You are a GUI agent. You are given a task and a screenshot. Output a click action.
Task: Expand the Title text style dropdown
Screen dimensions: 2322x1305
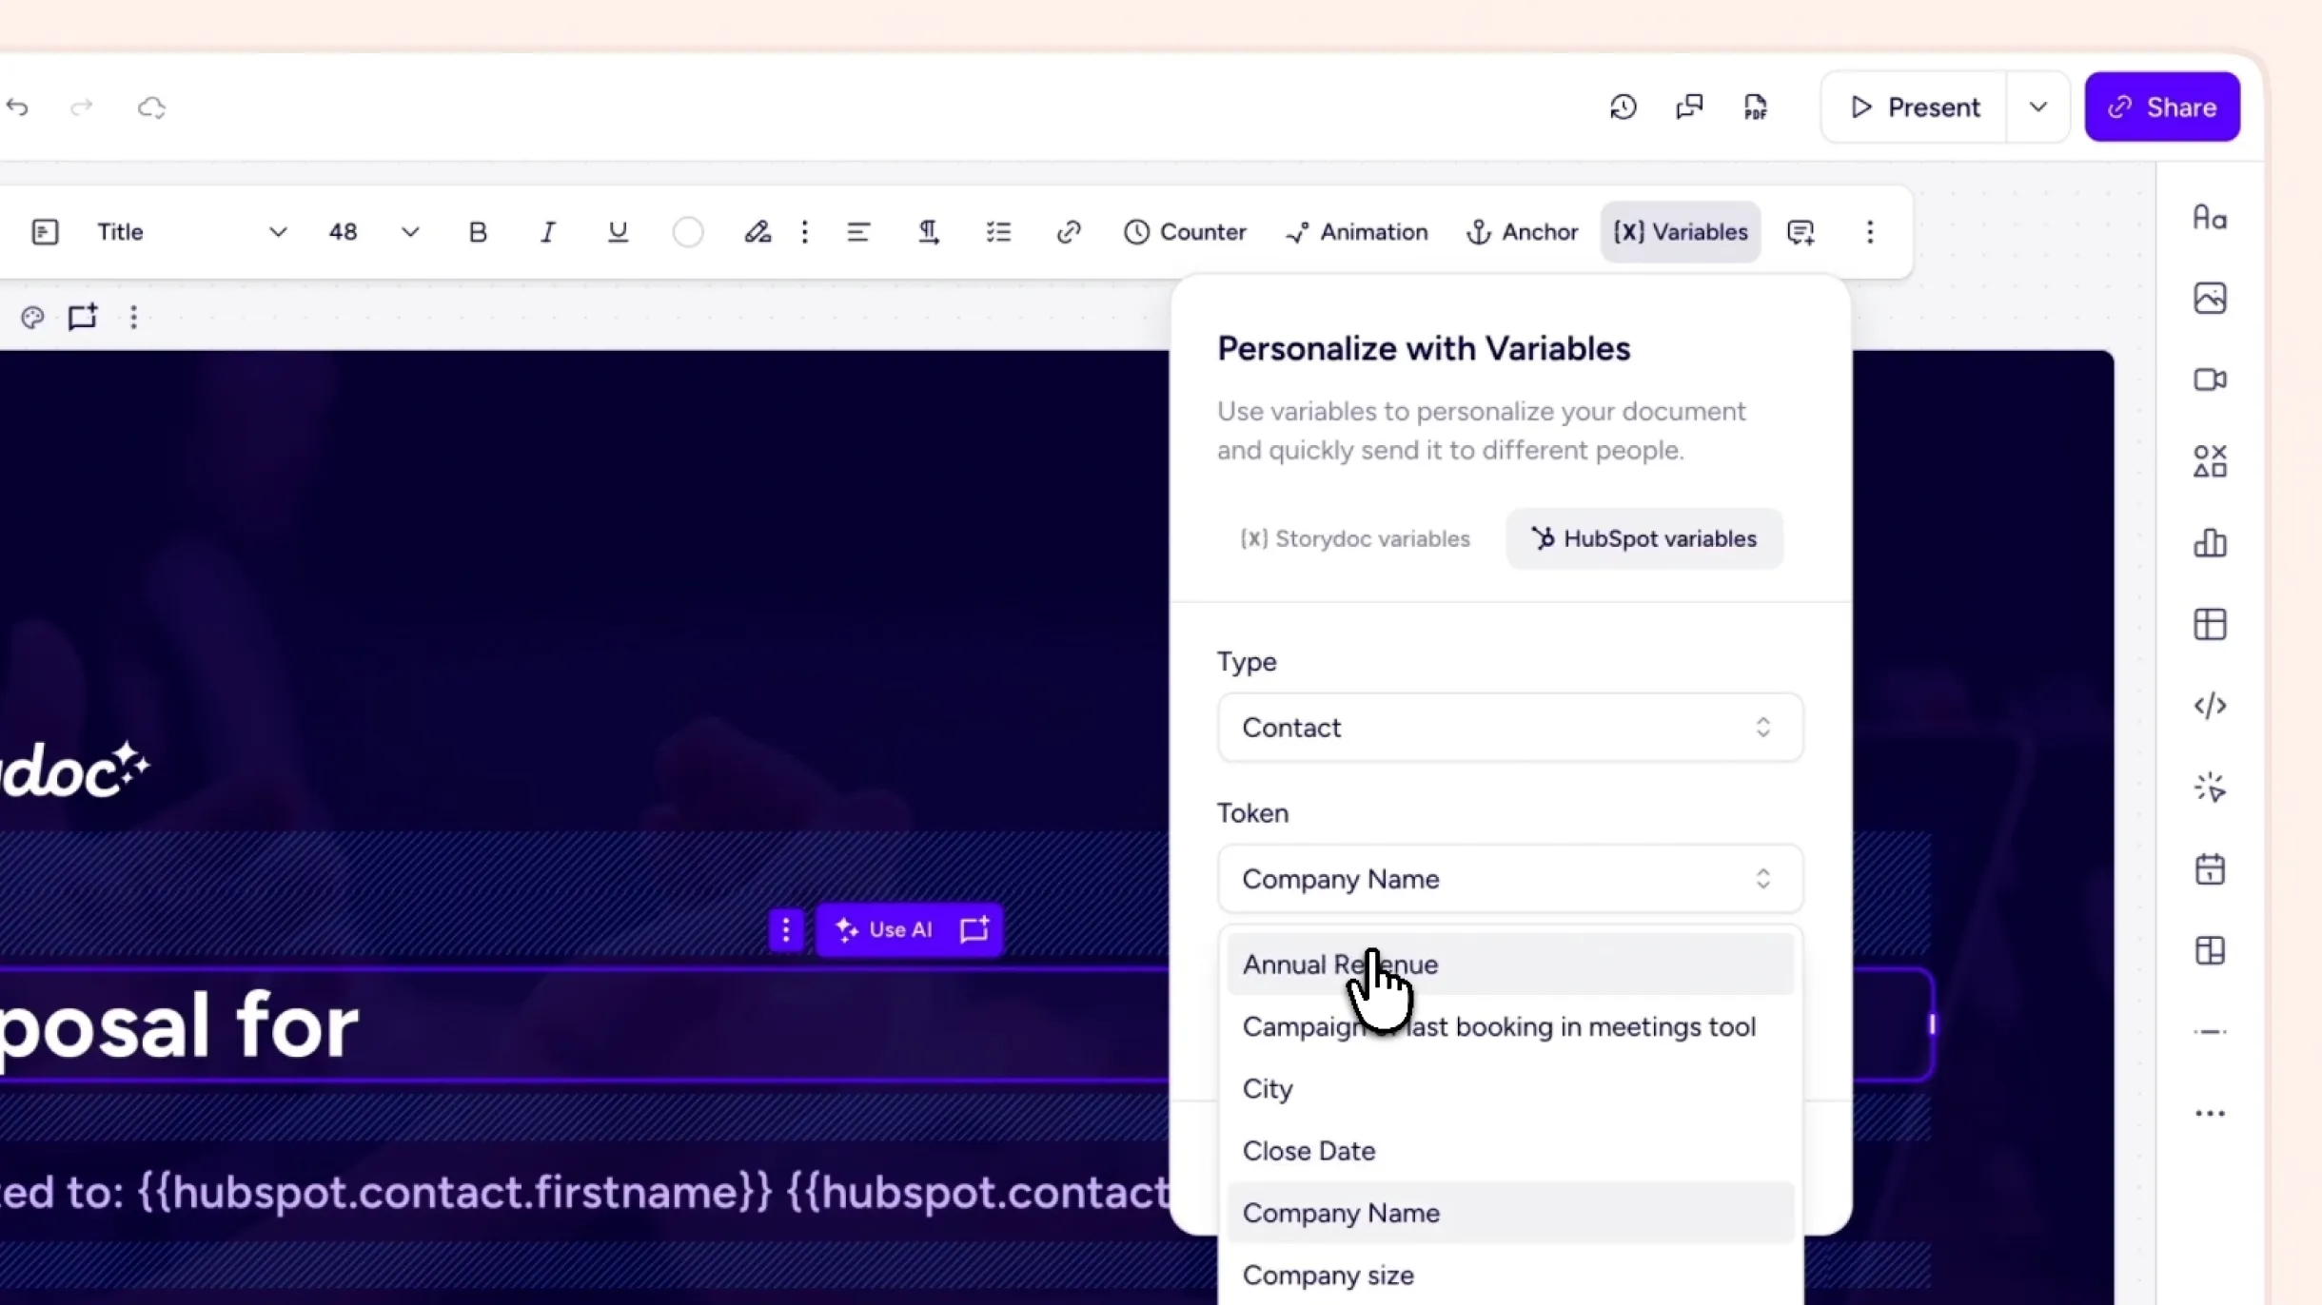click(278, 232)
